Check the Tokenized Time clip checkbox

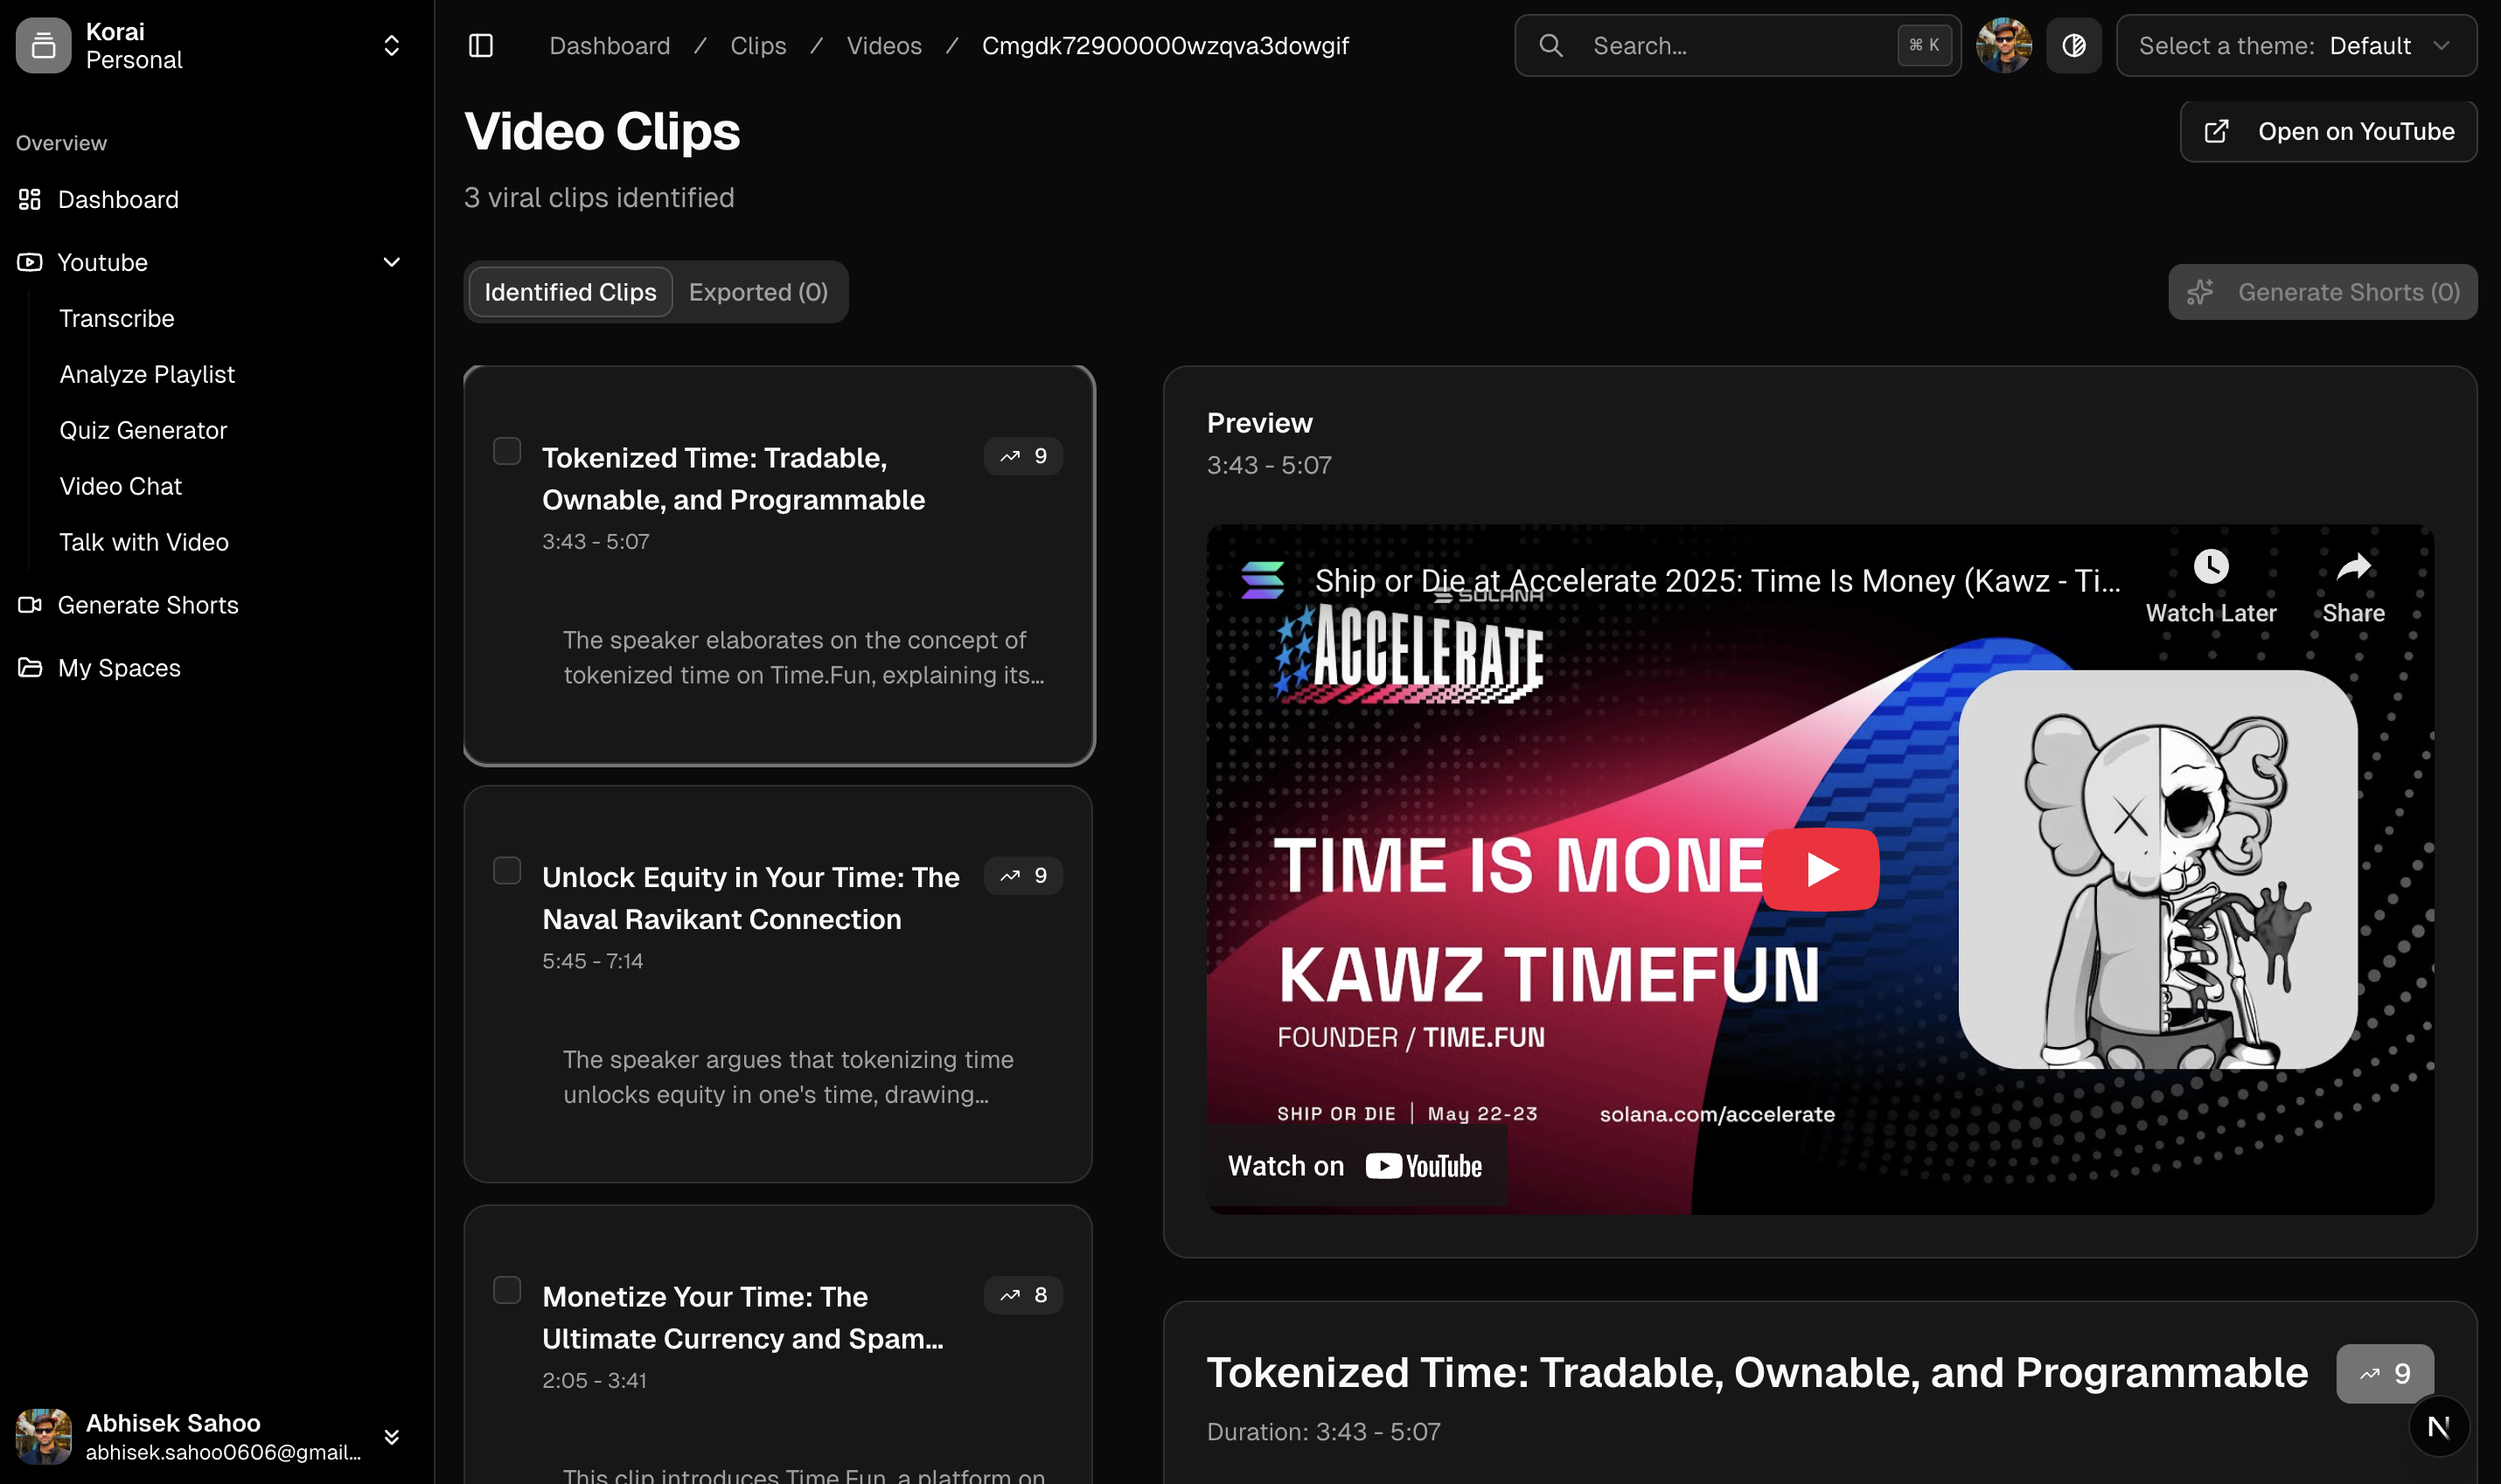coord(507,451)
